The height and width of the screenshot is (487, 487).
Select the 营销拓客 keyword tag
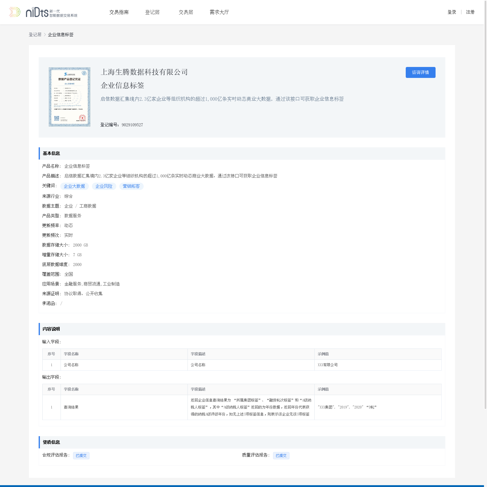coord(131,186)
